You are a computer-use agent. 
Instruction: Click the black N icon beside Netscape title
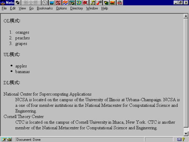point(18,3)
